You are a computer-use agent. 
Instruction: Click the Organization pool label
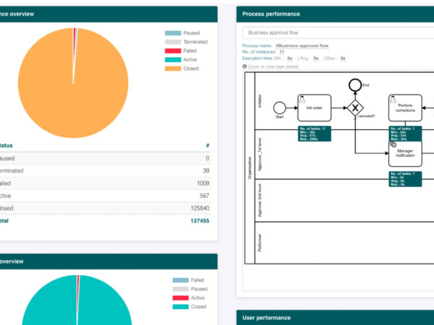click(x=250, y=168)
